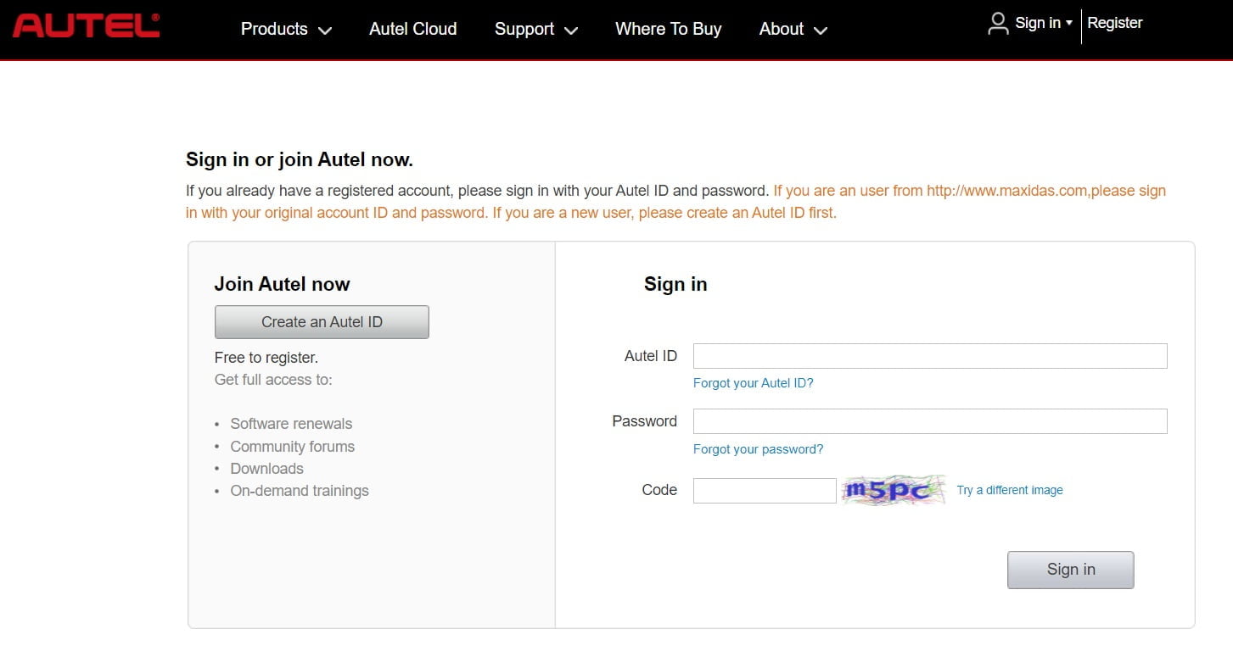Click the Autel logo
This screenshot has height=651, width=1233.
87,25
